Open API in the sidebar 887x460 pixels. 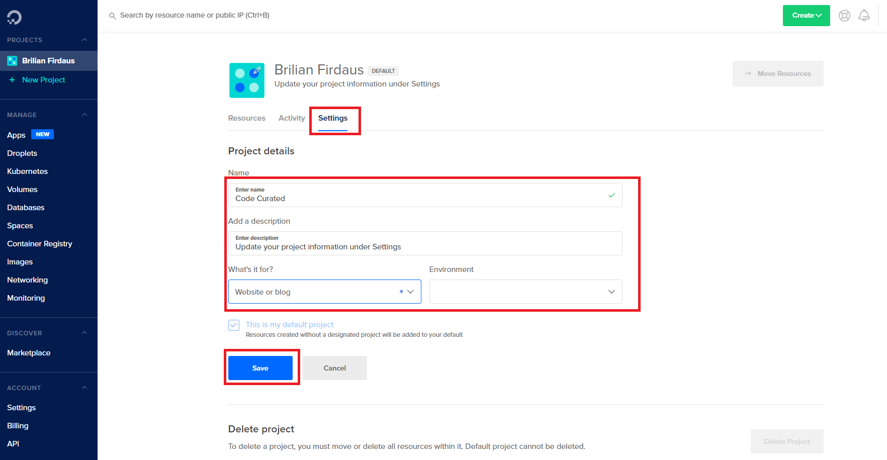[13, 444]
